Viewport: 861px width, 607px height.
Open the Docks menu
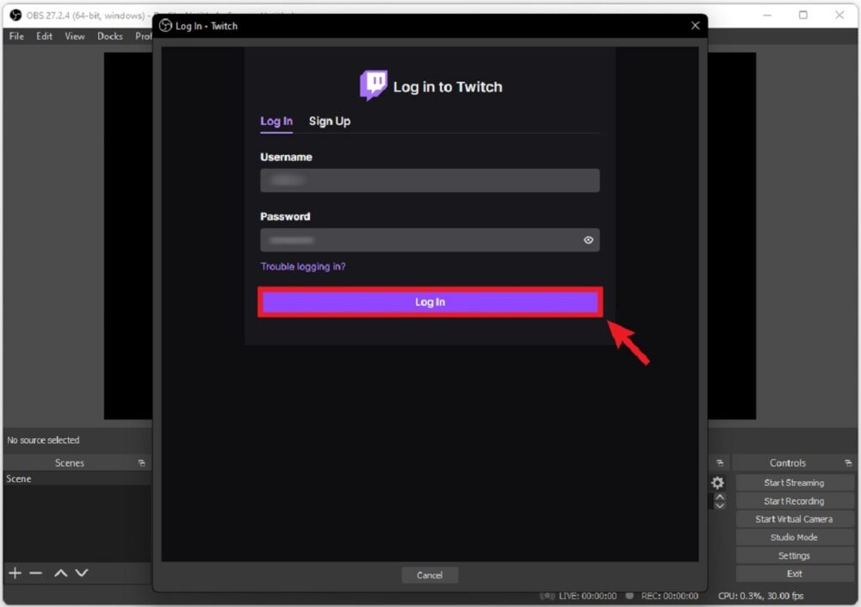(x=109, y=36)
